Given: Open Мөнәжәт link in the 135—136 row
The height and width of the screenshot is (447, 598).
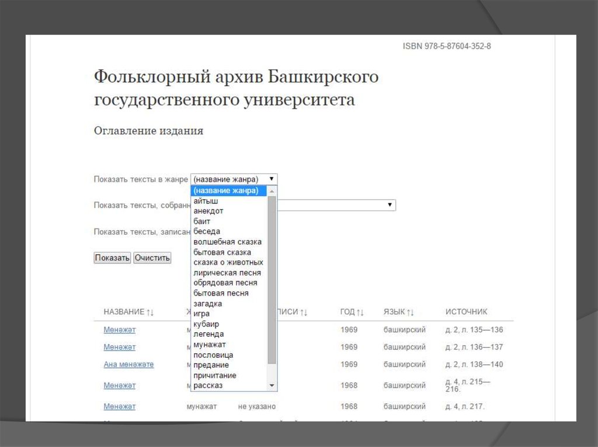Looking at the screenshot, I should coord(119,330).
